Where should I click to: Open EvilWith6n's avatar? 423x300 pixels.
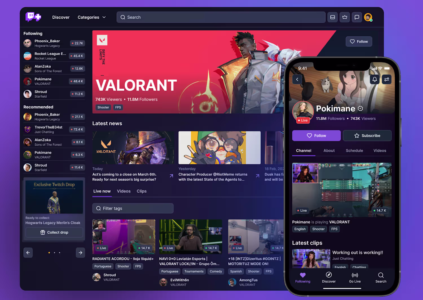[x=163, y=282]
